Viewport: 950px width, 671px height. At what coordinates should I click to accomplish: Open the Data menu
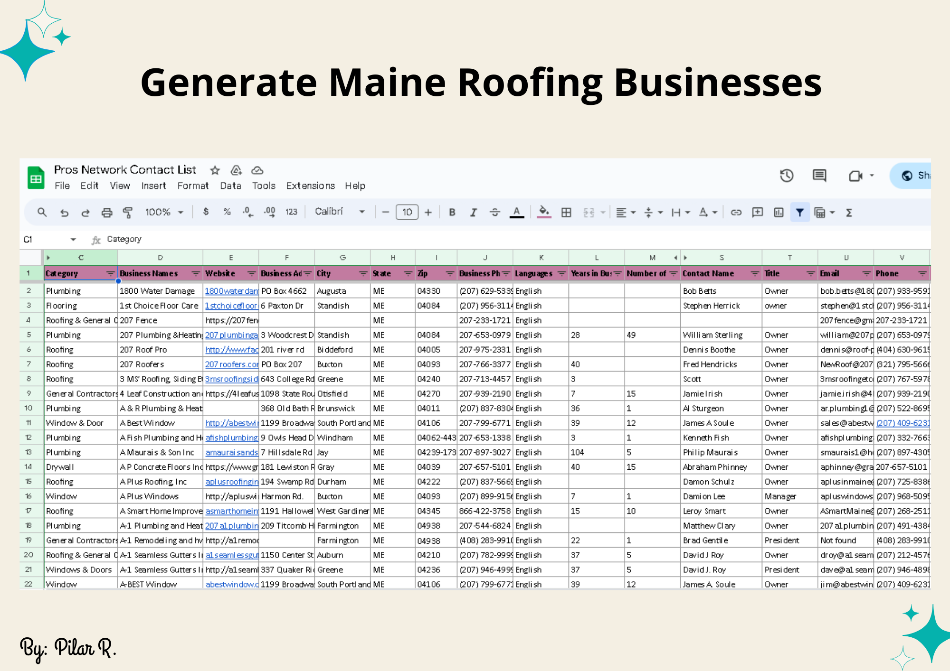(x=230, y=186)
